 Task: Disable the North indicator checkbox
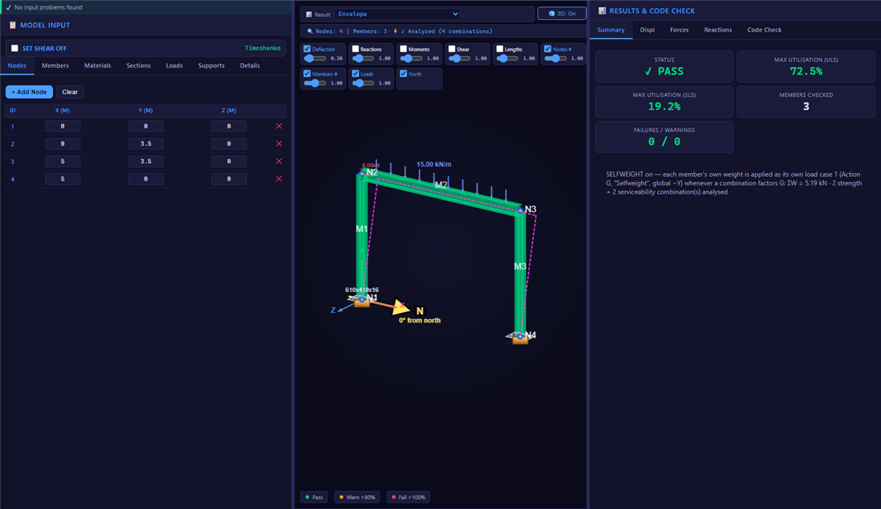tap(404, 74)
